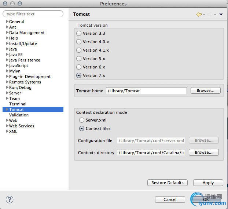Select Version 7.x radio button

click(79, 75)
